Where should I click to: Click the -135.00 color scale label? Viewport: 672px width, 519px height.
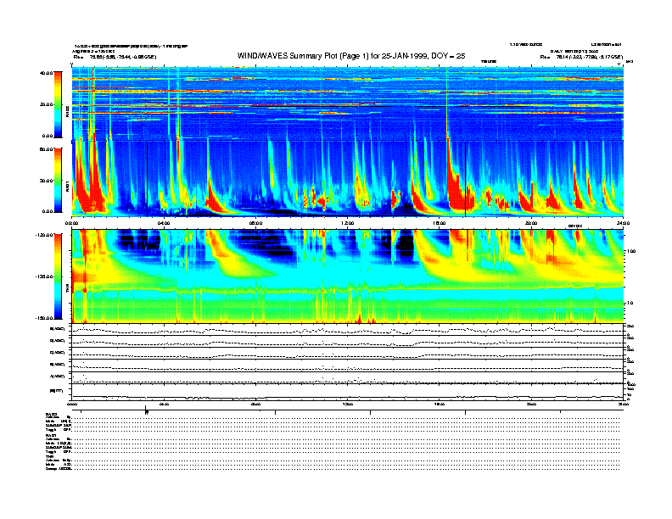point(44,276)
